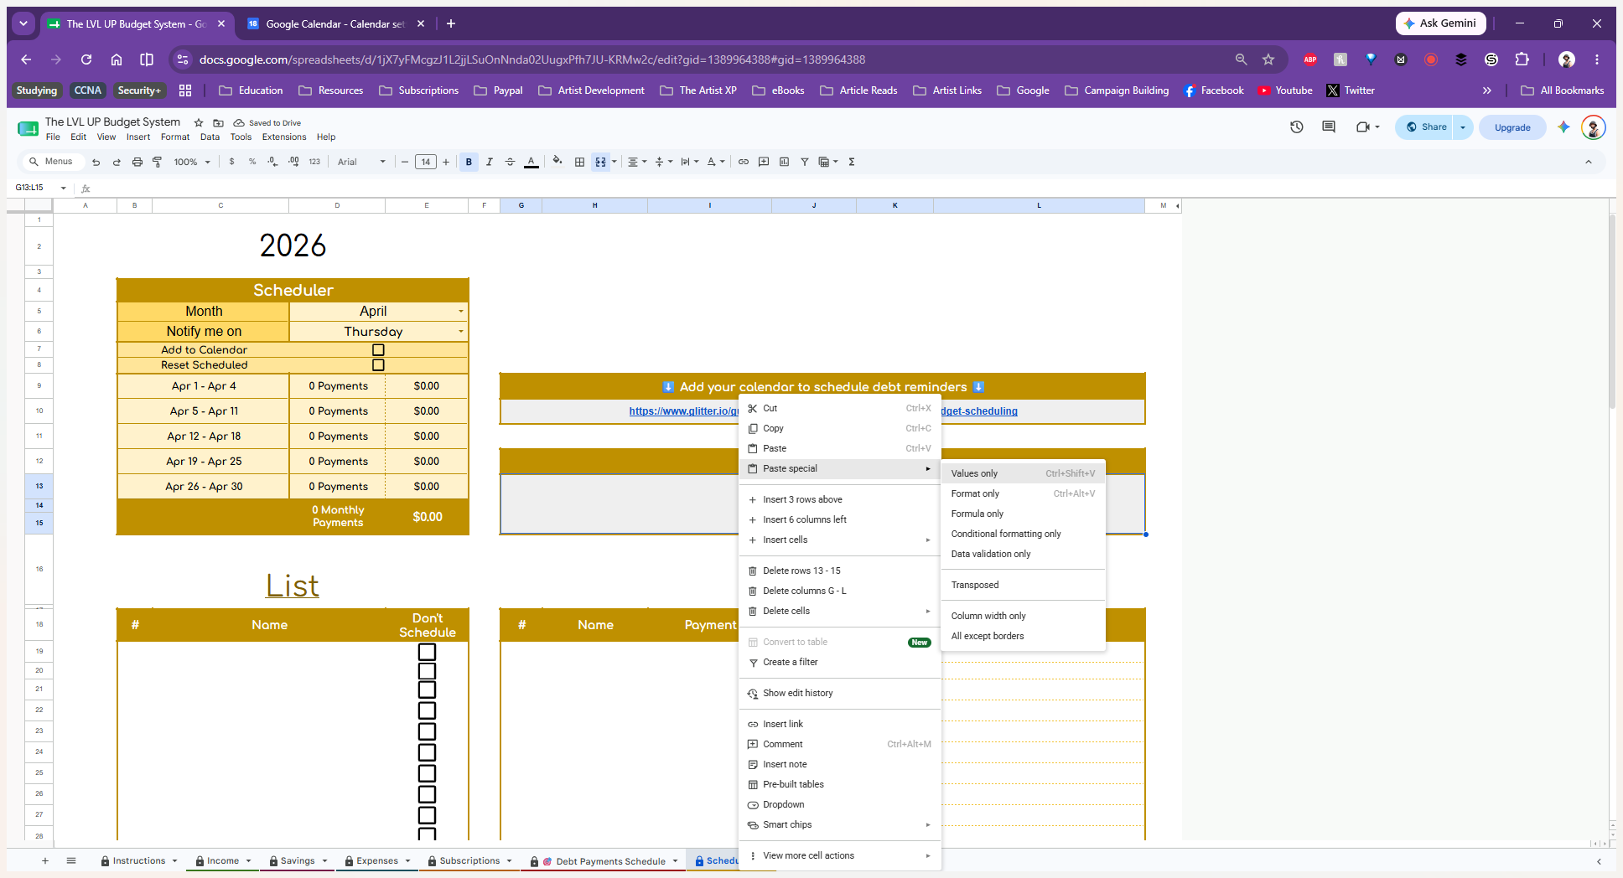This screenshot has height=878, width=1623.
Task: Click the Ask Gemini button
Action: click(1440, 23)
